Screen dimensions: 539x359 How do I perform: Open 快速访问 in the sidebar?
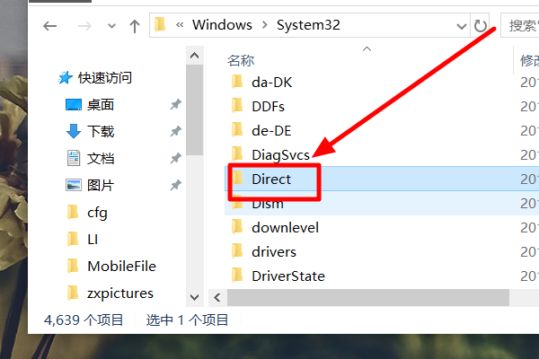[105, 78]
